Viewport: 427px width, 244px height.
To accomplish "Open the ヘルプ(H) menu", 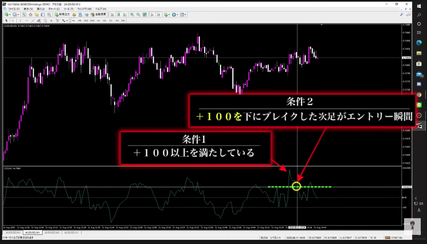I will coord(101,9).
